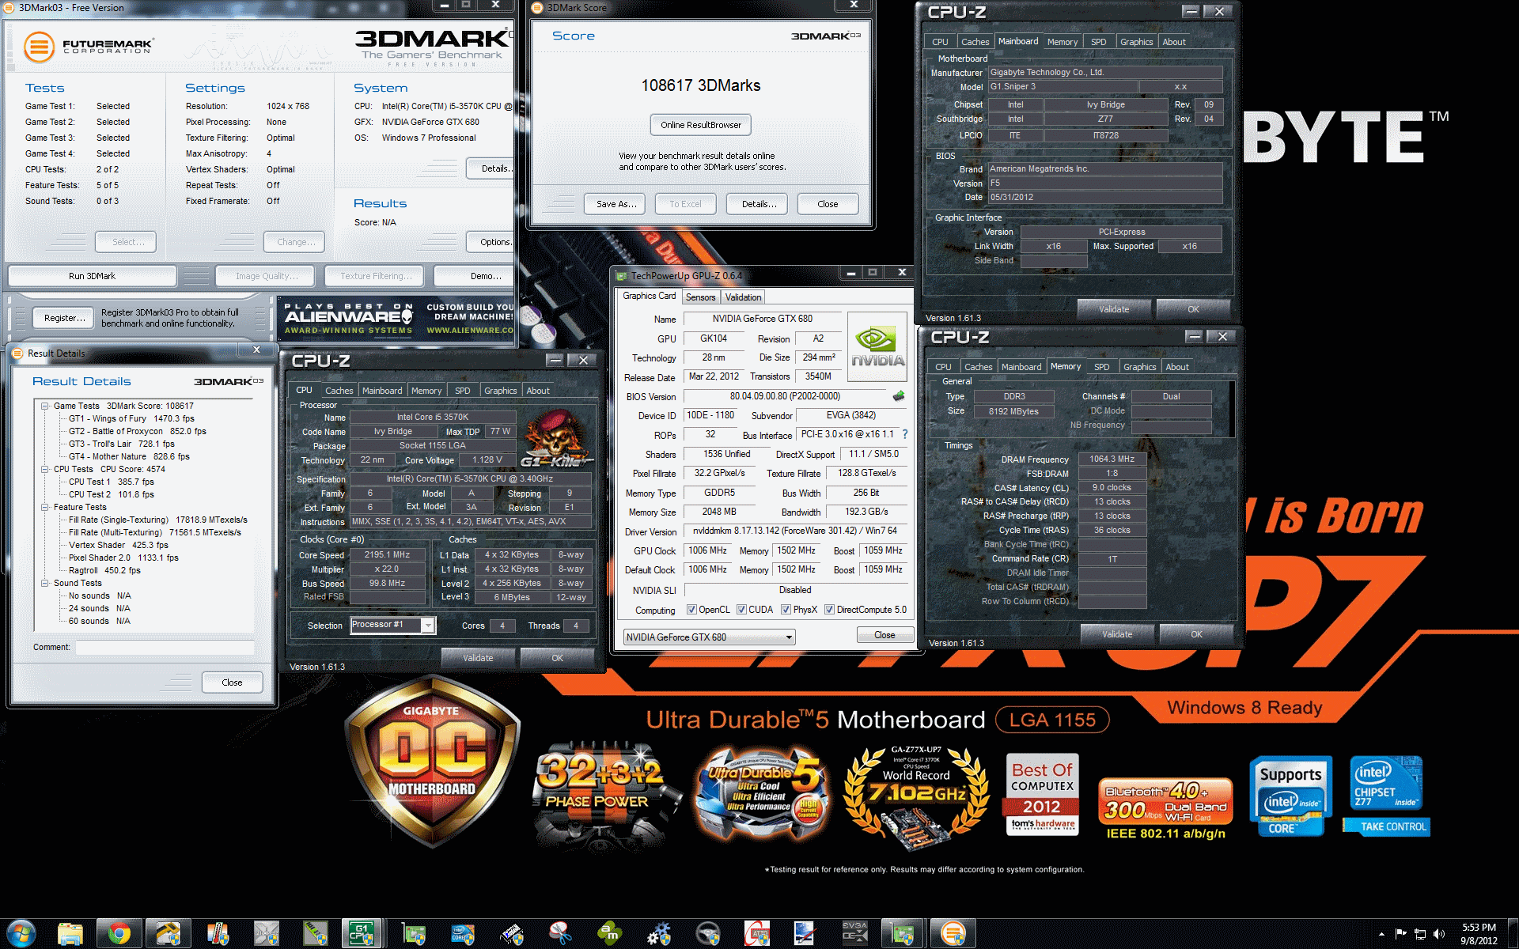The height and width of the screenshot is (949, 1519).
Task: Click the network tray icon
Action: click(1420, 934)
